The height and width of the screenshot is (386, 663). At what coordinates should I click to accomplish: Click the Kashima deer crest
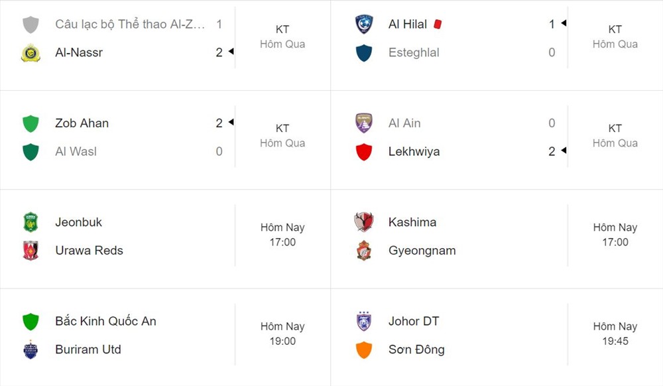click(x=363, y=222)
